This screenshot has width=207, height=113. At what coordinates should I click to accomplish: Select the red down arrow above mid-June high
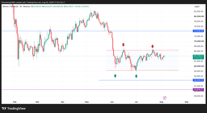tap(123, 45)
